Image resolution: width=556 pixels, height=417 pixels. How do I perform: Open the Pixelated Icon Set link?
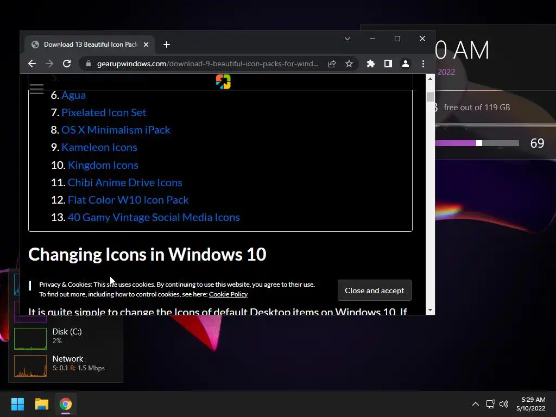point(104,112)
